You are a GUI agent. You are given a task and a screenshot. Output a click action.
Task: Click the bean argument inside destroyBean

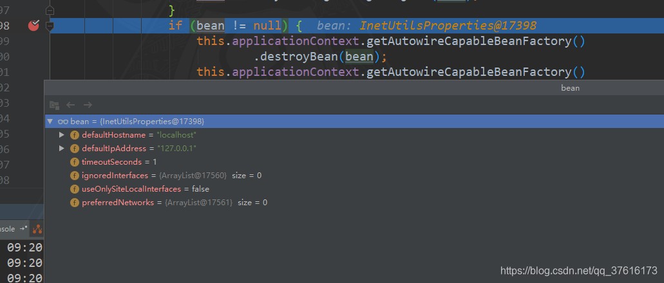pyautogui.click(x=359, y=57)
